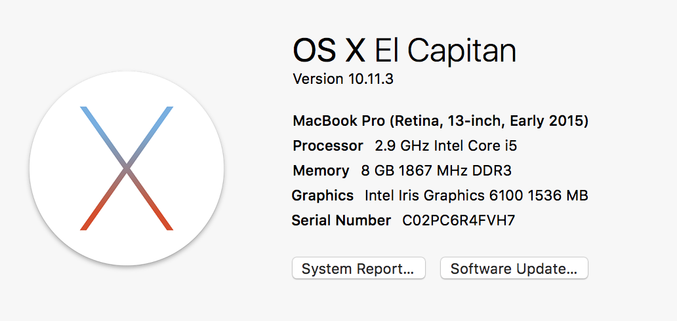Viewport: 677px width, 321px height.
Task: Select the serial C02PC6R4FVH7
Action: 459,221
